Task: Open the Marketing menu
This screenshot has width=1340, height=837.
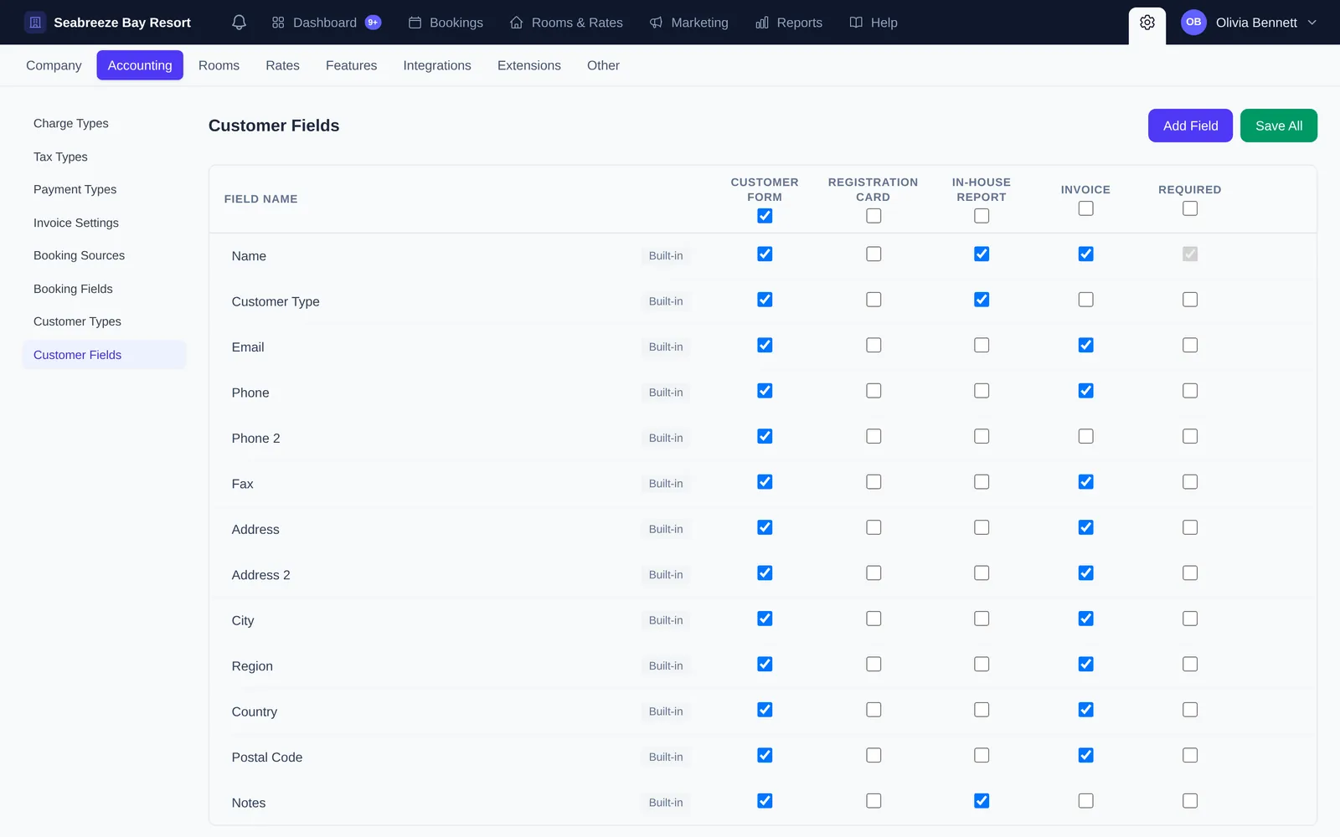Action: point(688,23)
